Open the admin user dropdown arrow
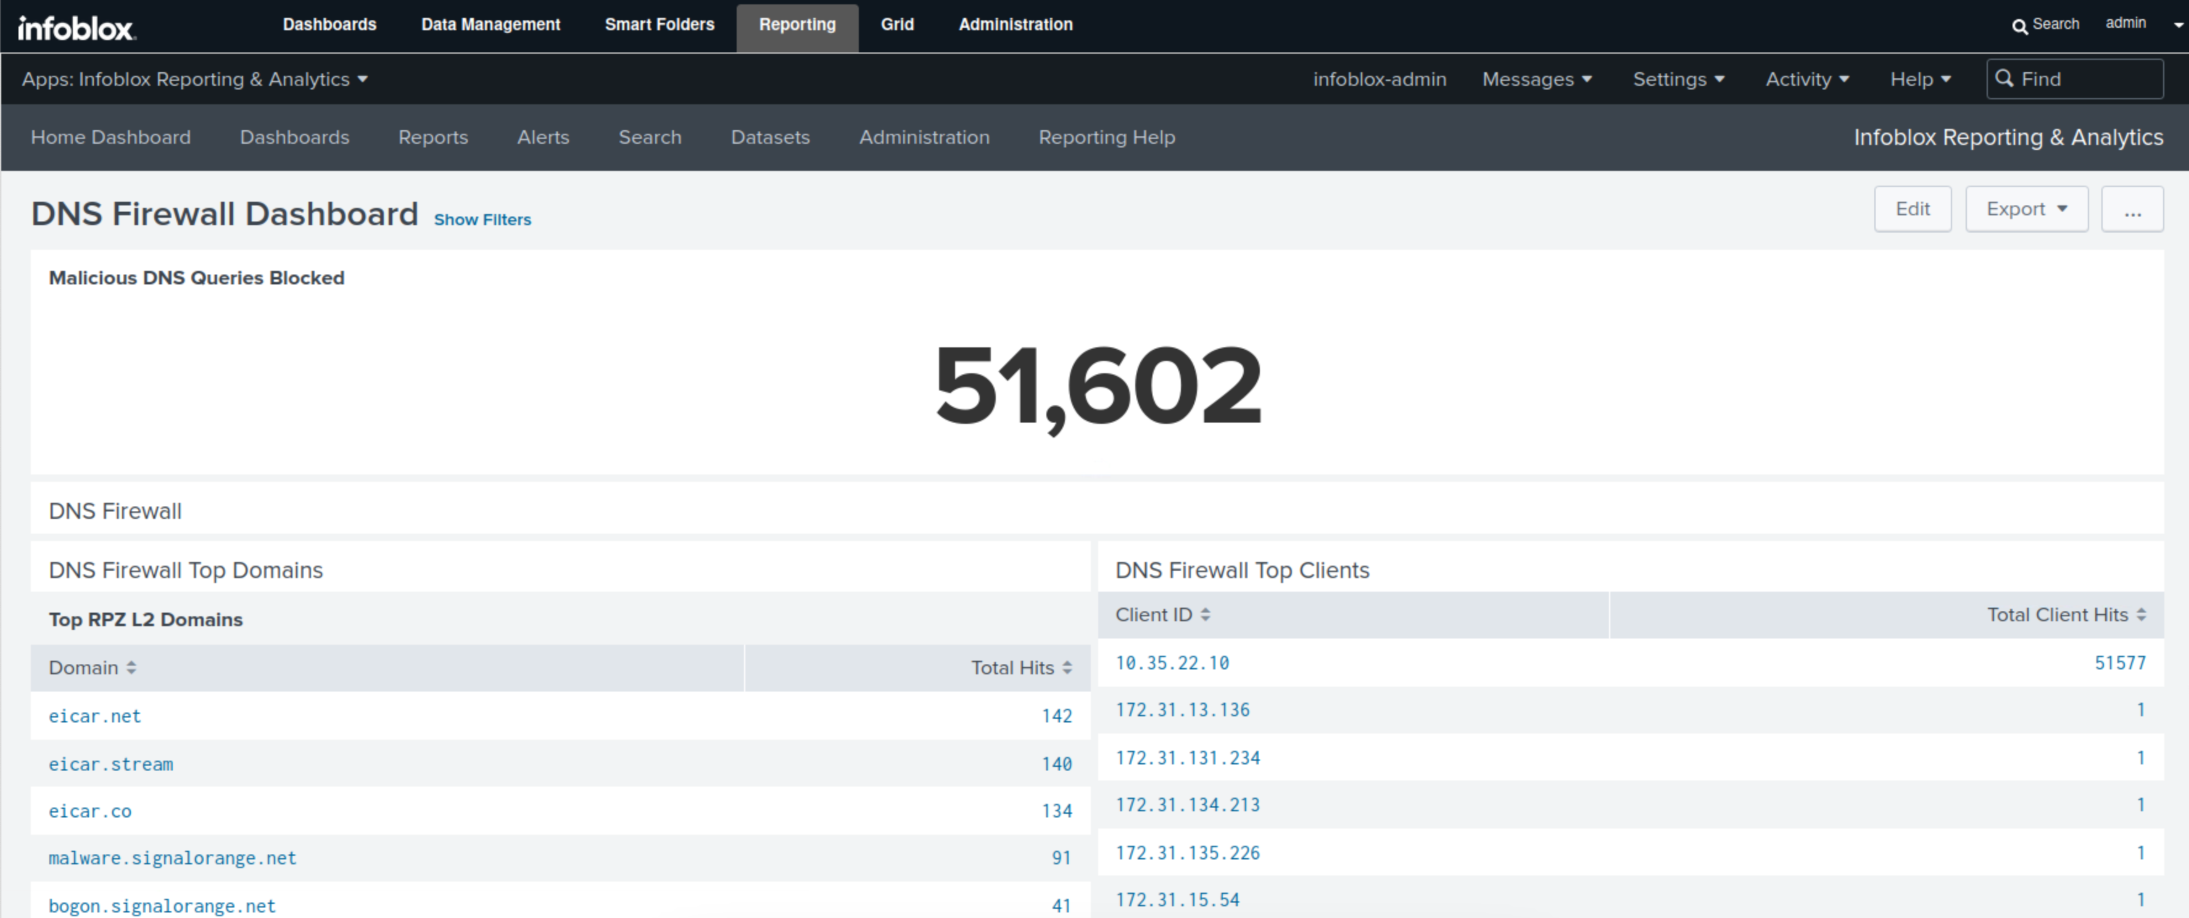 tap(2178, 25)
